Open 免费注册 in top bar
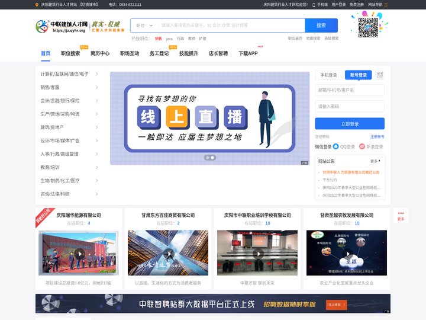 (x=356, y=5)
